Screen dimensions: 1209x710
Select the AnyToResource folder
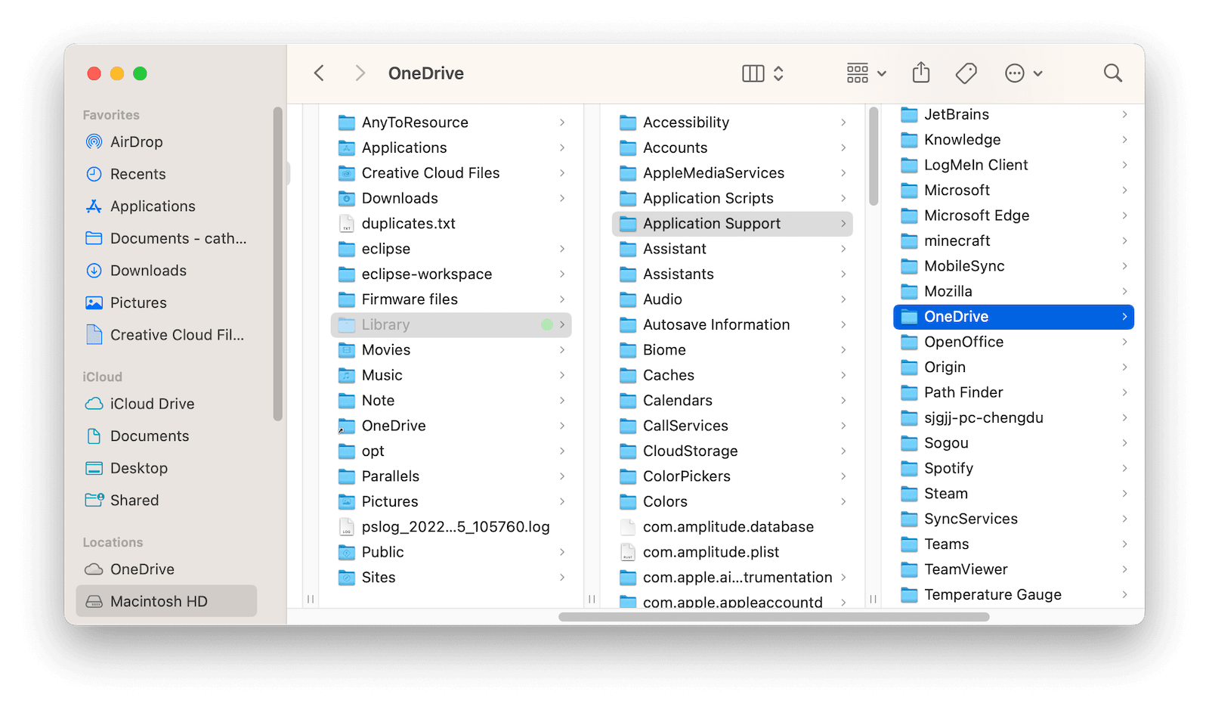point(451,122)
